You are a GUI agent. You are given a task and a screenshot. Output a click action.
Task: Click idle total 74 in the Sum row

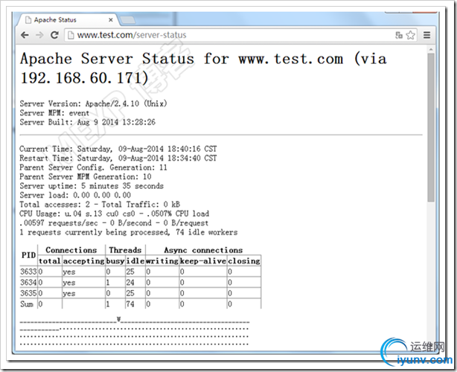tap(130, 304)
